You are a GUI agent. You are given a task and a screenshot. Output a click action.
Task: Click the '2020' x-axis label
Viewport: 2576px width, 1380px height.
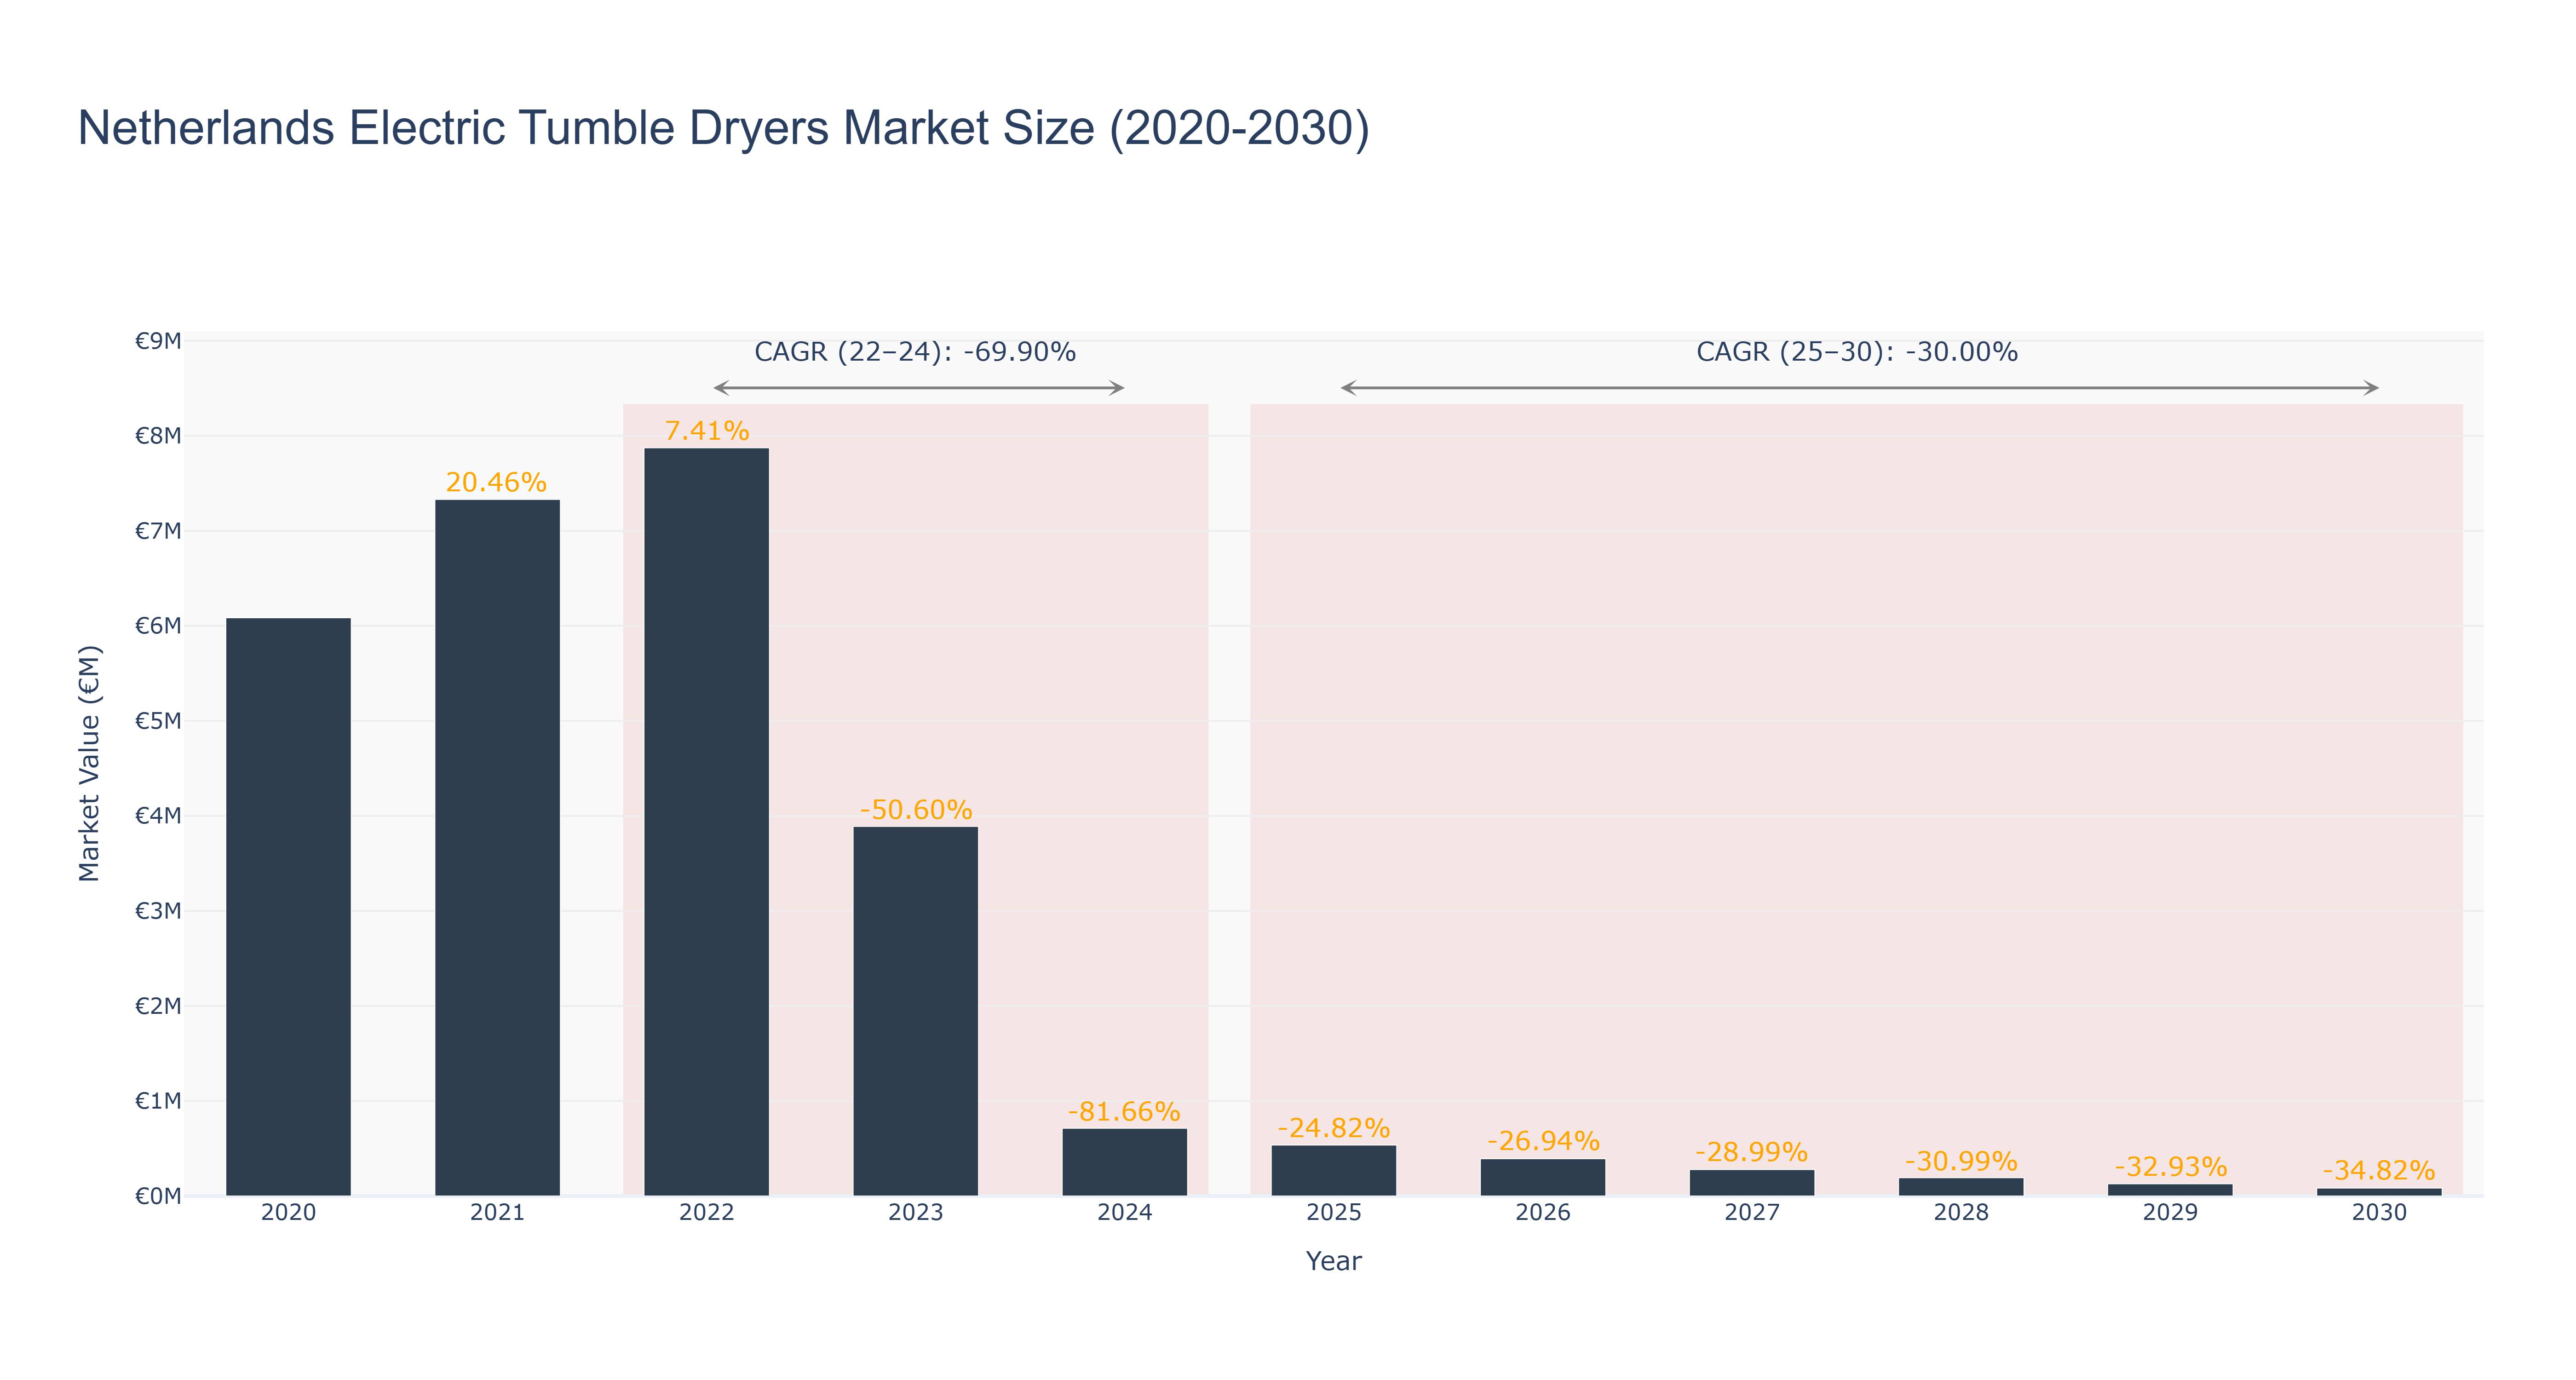tap(288, 1213)
